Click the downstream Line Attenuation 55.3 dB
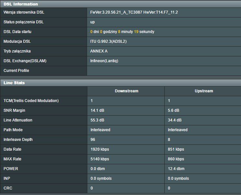The width and height of the screenshot is (241, 195). tap(97, 120)
